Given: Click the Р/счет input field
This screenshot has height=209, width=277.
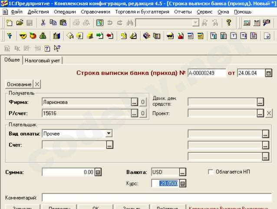Looking at the screenshot, I should tap(86, 113).
